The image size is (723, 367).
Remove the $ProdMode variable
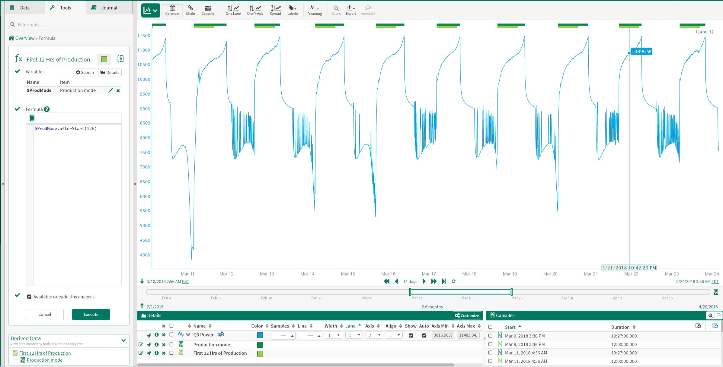(118, 91)
